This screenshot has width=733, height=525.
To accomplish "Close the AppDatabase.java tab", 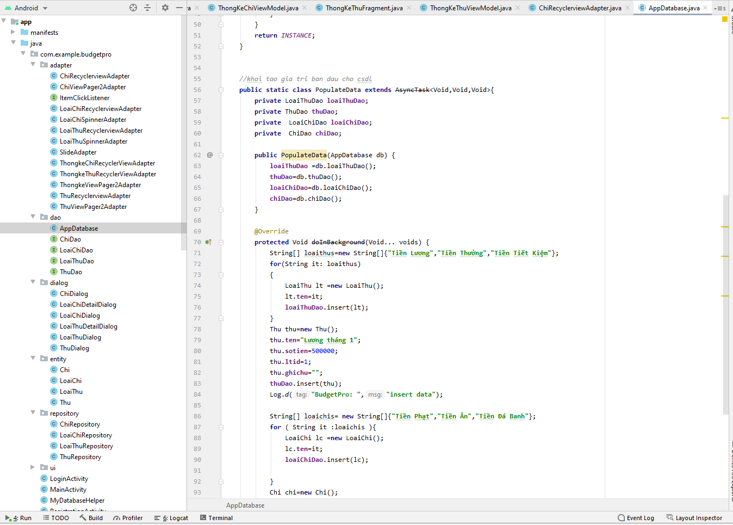I will pyautogui.click(x=706, y=8).
